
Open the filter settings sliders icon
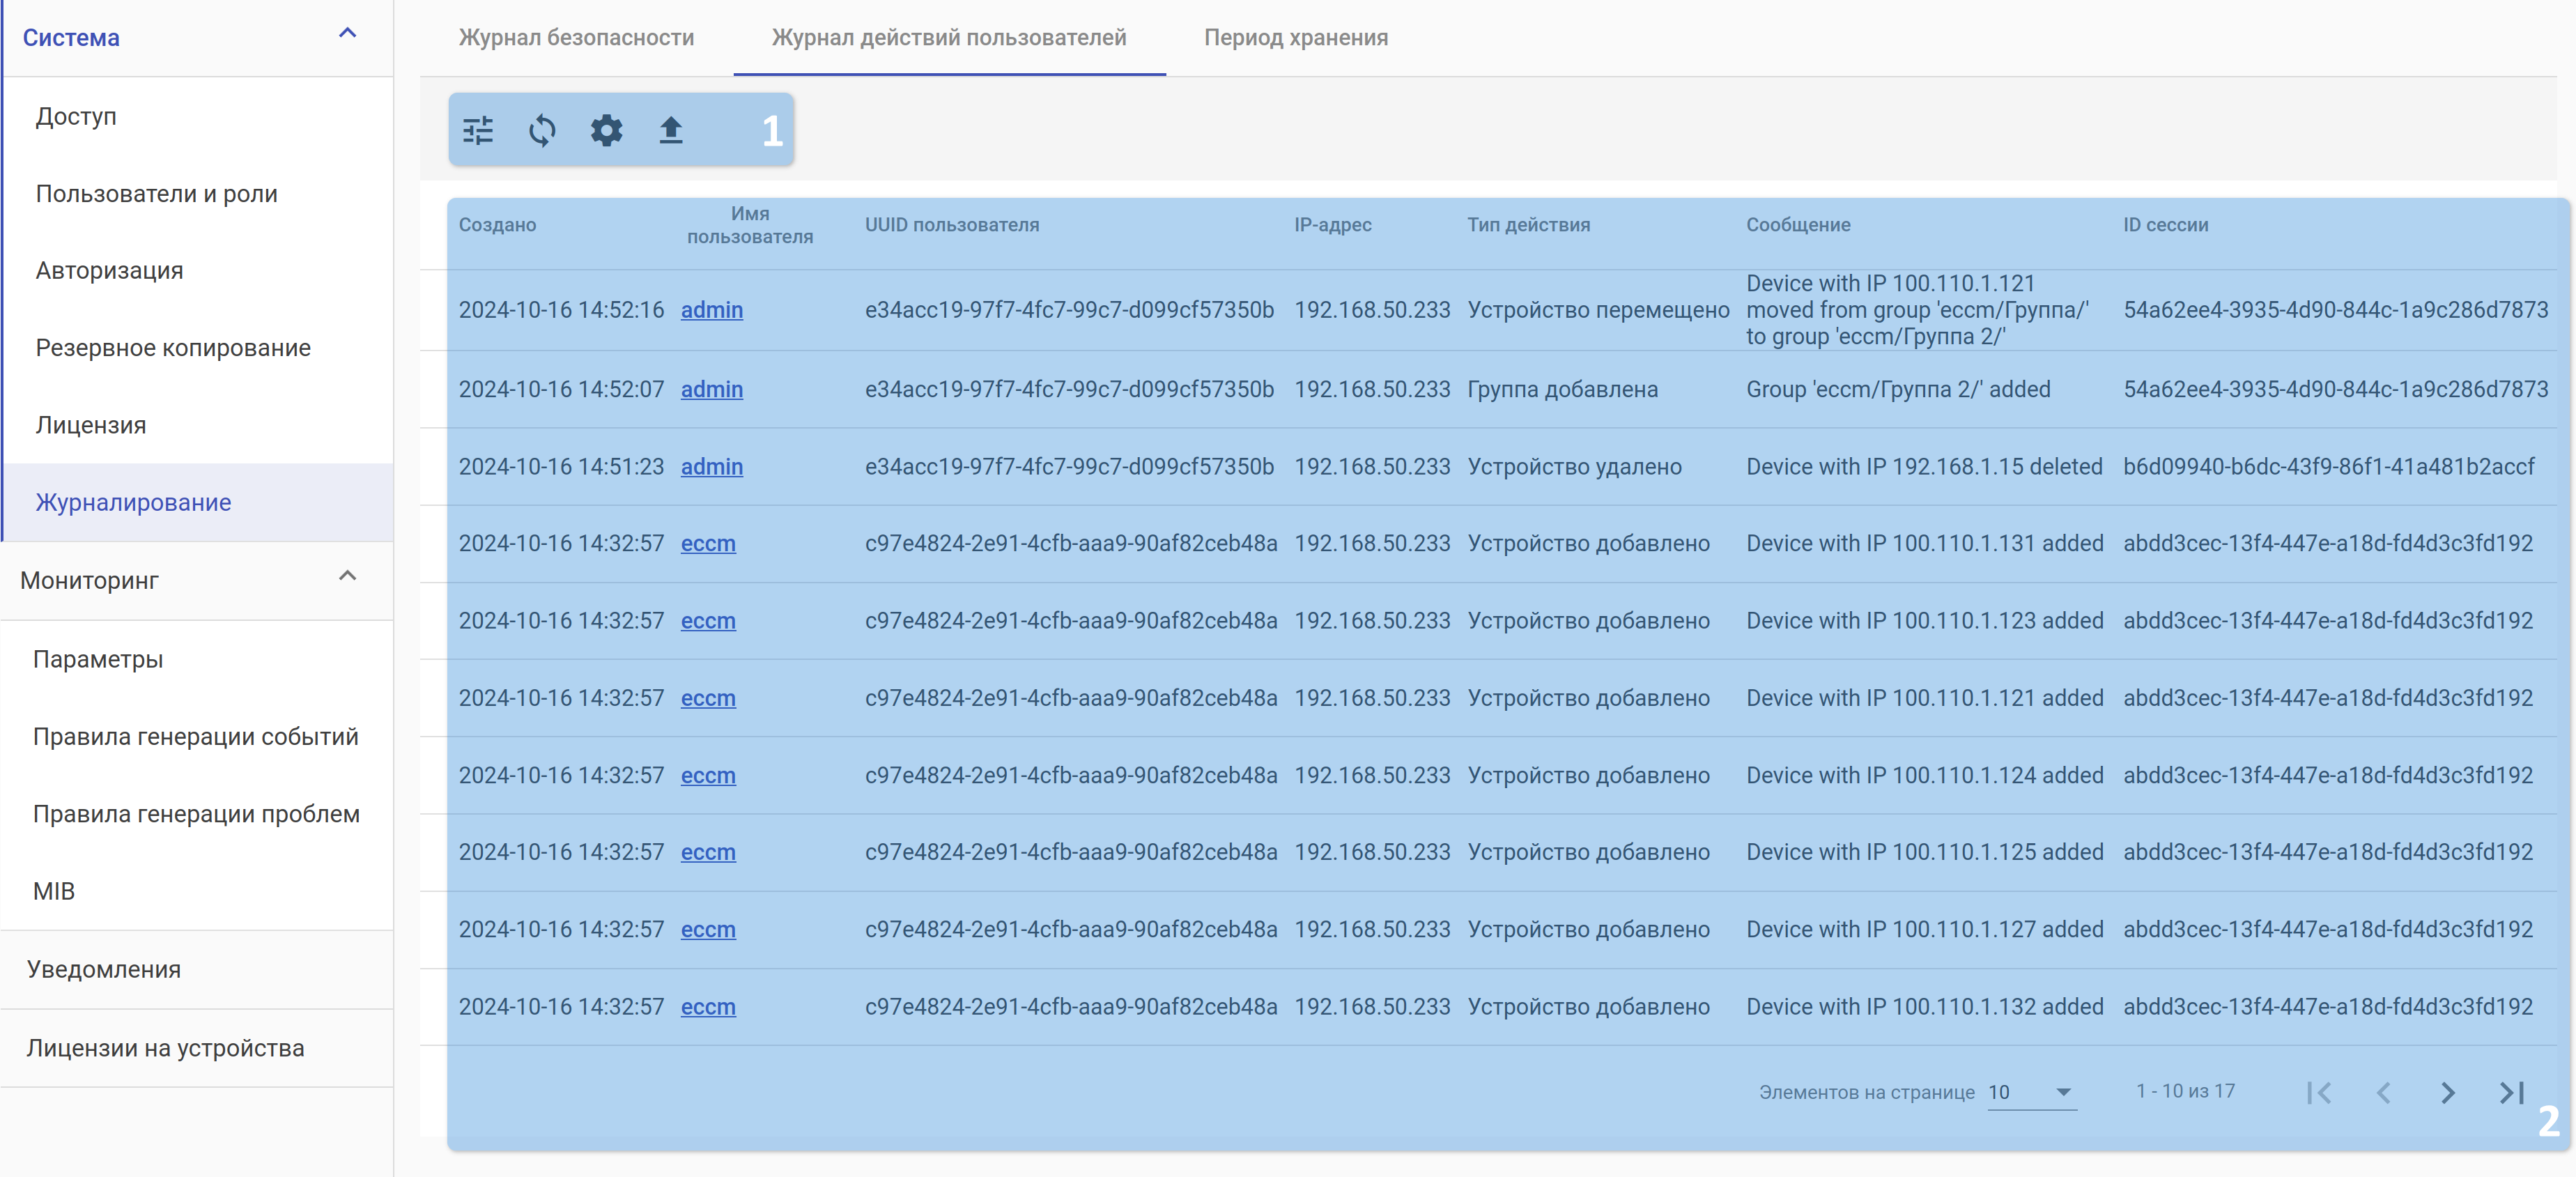pyautogui.click(x=478, y=131)
